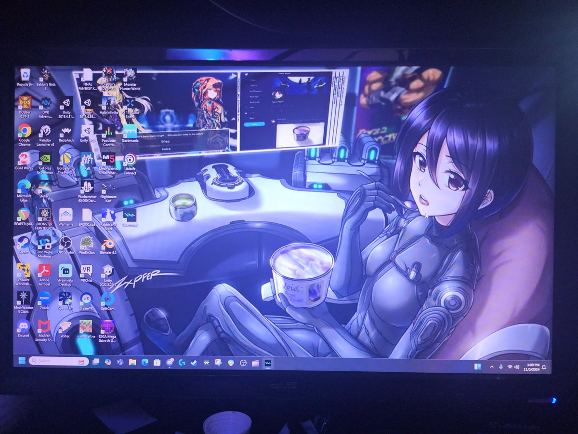This screenshot has width=578, height=434.
Task: Launch Google Chrome from desktop
Action: tap(25, 135)
